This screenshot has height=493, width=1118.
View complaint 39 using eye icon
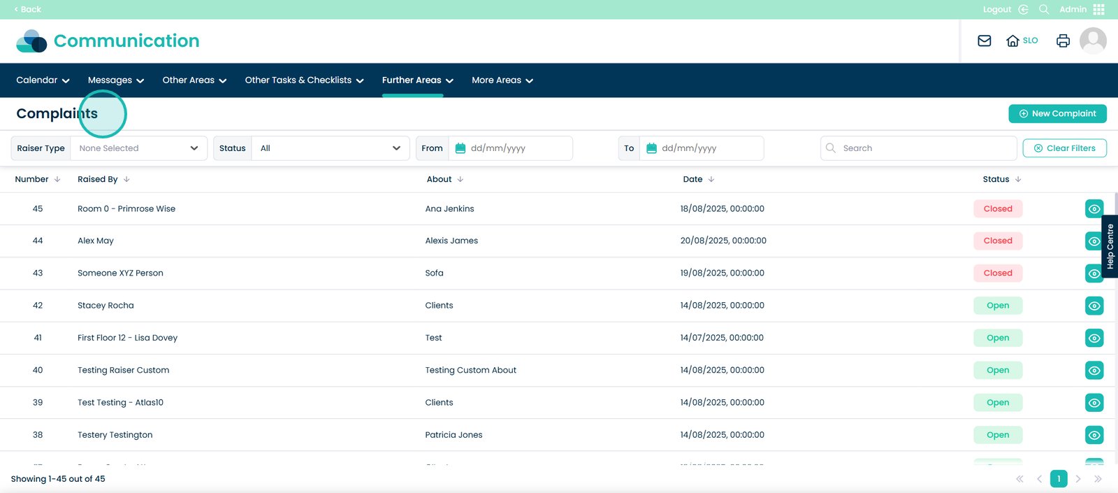[1094, 403]
